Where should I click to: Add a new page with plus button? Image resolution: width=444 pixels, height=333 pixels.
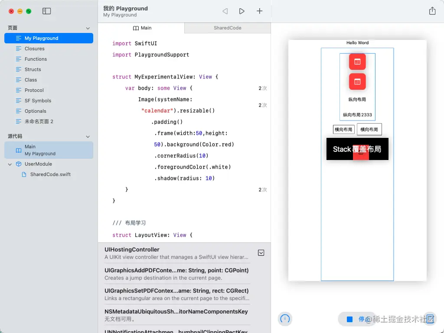pyautogui.click(x=259, y=11)
